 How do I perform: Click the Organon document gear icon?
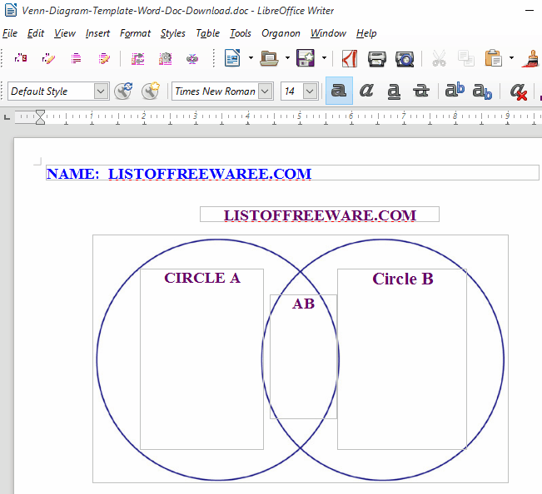point(165,58)
